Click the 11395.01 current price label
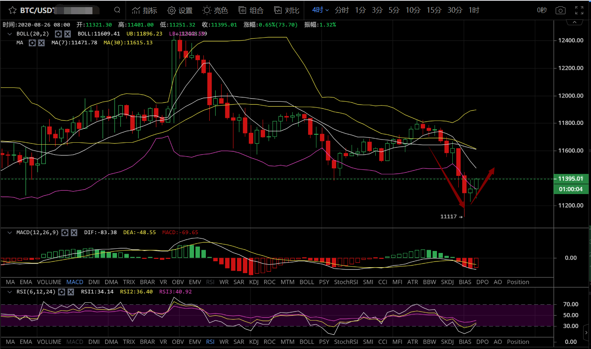The image size is (591, 349). [x=570, y=179]
